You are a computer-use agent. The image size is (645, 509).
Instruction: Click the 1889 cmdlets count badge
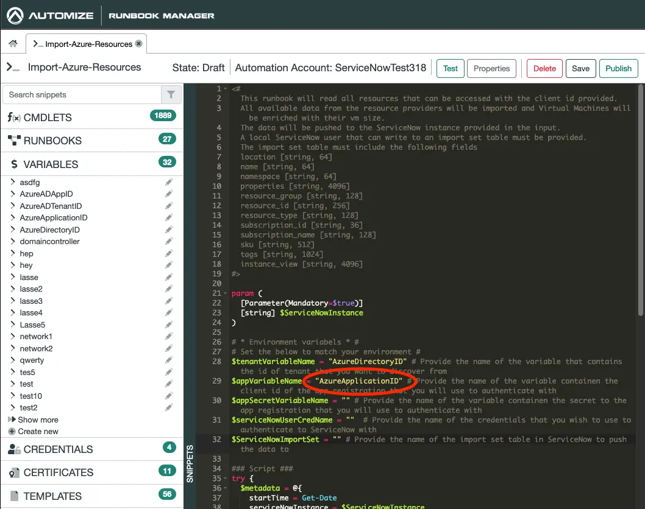[x=163, y=116]
